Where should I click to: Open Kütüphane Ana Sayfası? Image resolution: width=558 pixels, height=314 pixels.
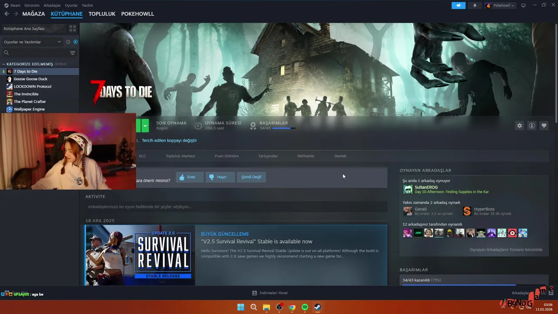coord(34,28)
